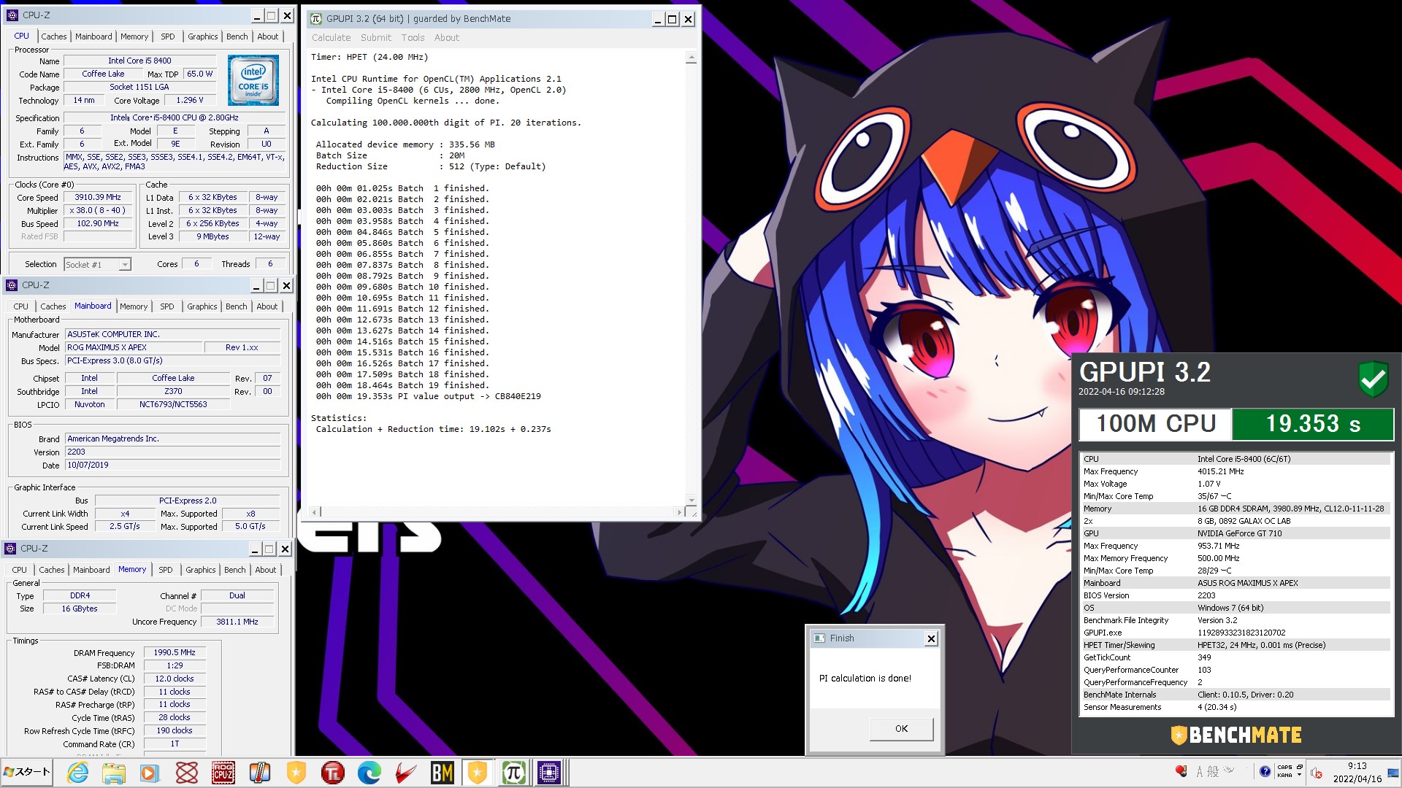Switch to ROG CPU-Z taskbar icon

(223, 773)
